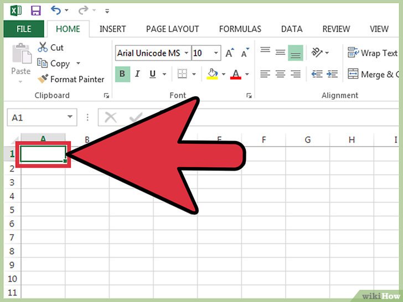403x302 pixels.
Task: Switch to the HOME tab
Action: (x=68, y=29)
